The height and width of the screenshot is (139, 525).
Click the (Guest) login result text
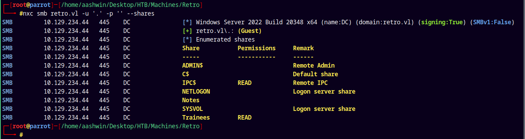click(x=250, y=31)
